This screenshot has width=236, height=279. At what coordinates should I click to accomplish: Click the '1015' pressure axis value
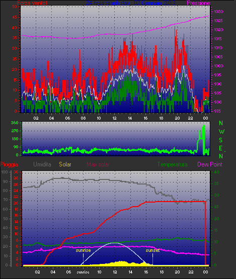click(x=218, y=39)
